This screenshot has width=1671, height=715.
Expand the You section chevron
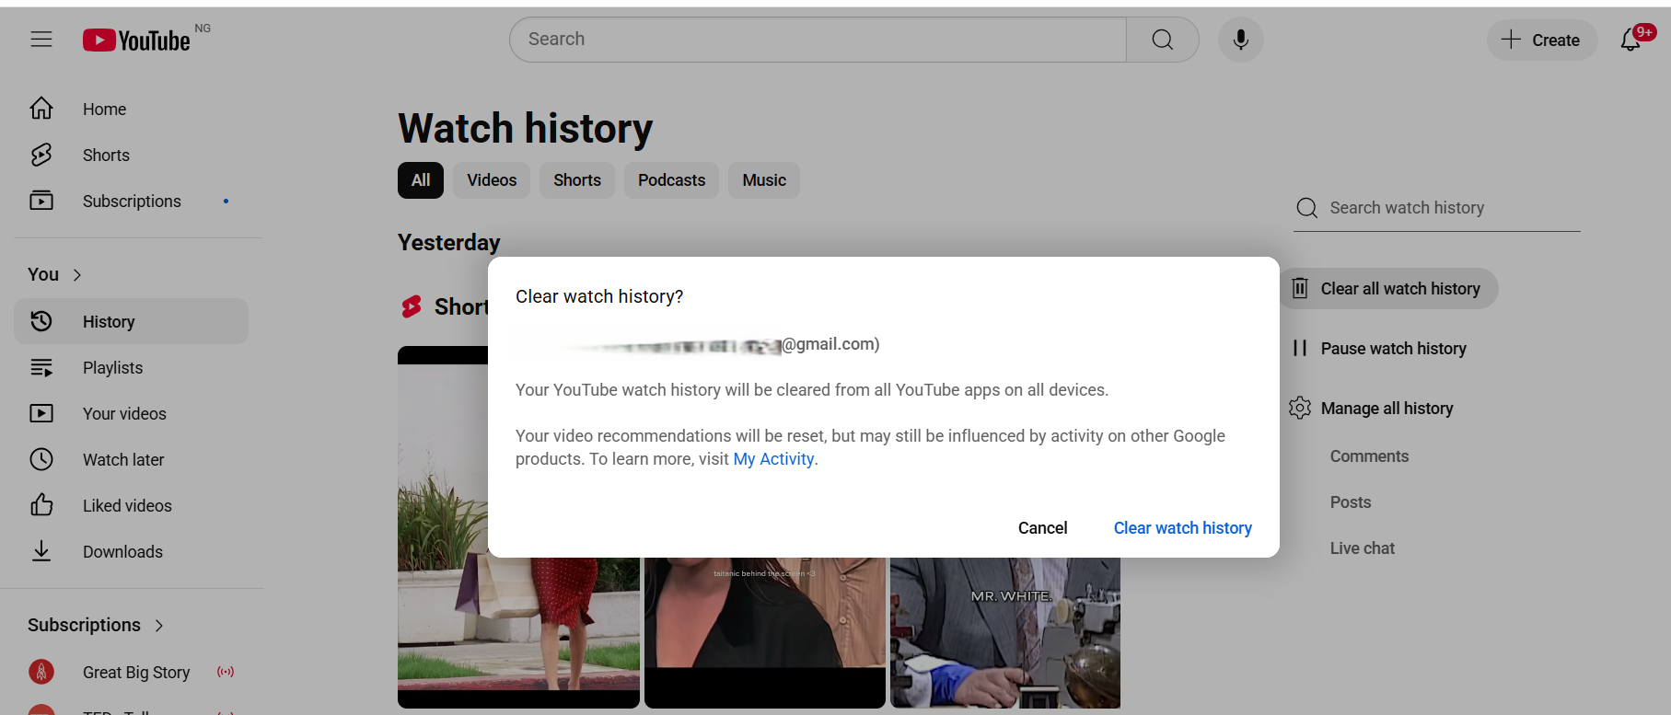click(77, 274)
